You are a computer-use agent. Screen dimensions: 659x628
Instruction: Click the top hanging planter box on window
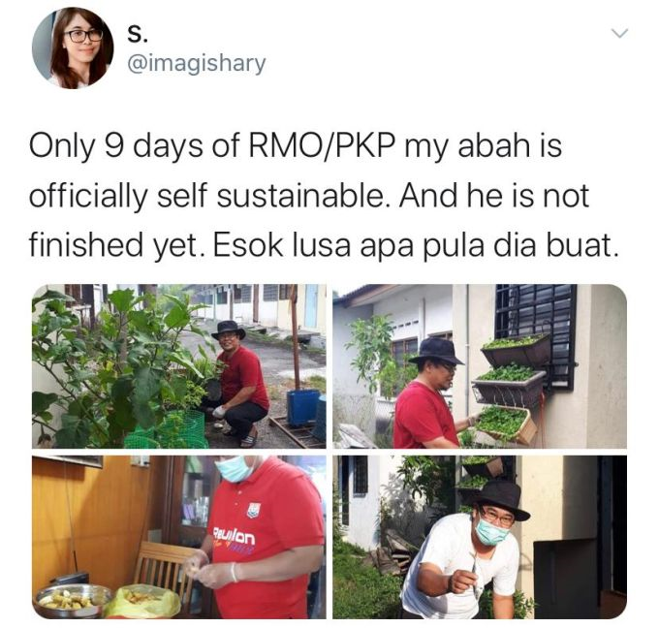click(516, 350)
